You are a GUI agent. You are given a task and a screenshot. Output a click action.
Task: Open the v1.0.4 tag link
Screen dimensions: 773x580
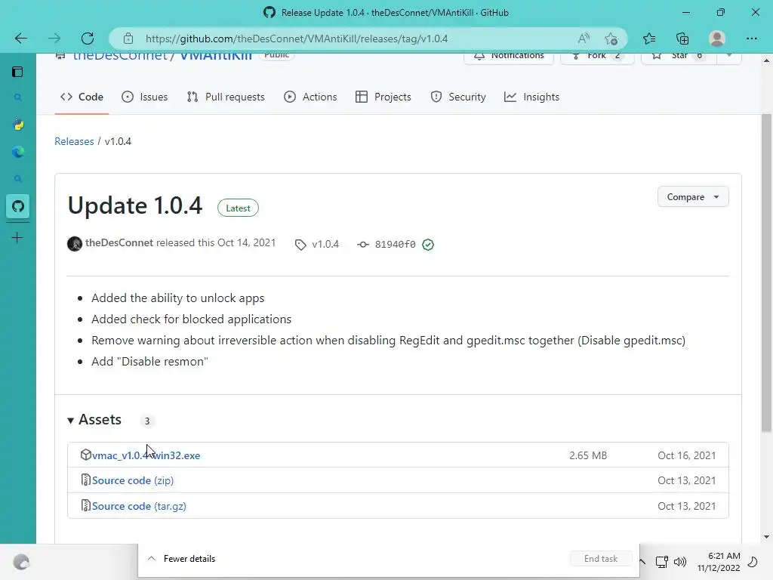click(325, 244)
